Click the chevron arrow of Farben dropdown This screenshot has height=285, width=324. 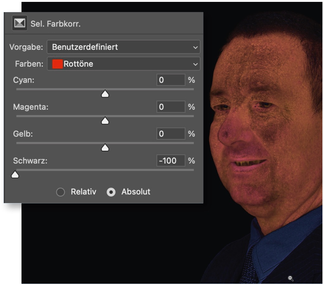(195, 64)
